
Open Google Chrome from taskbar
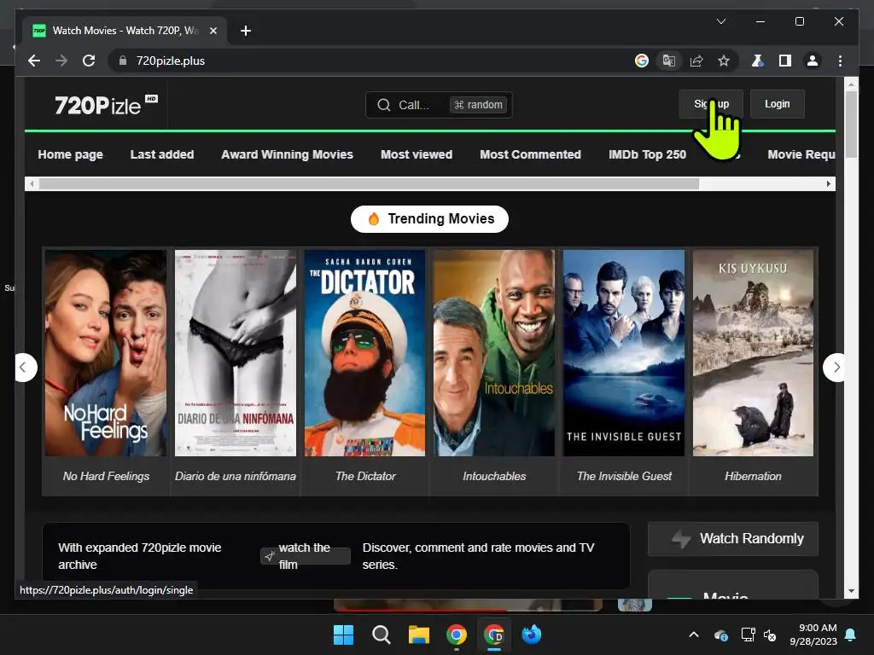[457, 635]
